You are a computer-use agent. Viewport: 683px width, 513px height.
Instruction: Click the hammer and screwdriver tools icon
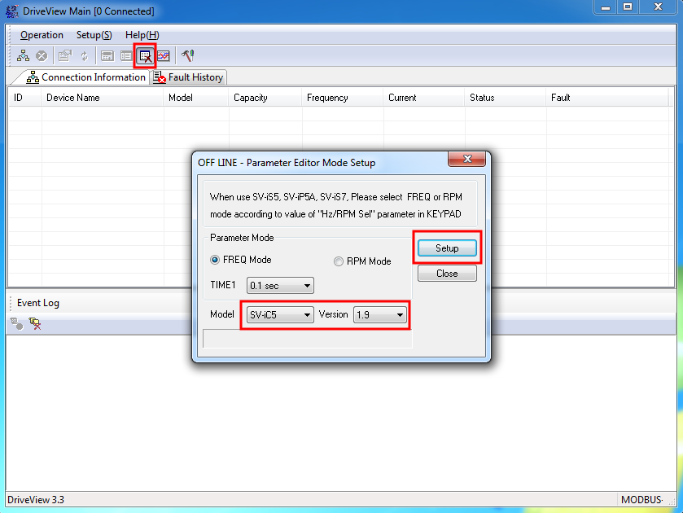click(188, 55)
